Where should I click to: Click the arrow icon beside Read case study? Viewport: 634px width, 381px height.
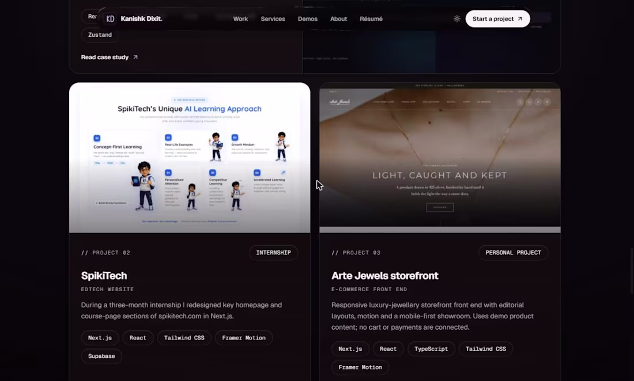(x=135, y=57)
